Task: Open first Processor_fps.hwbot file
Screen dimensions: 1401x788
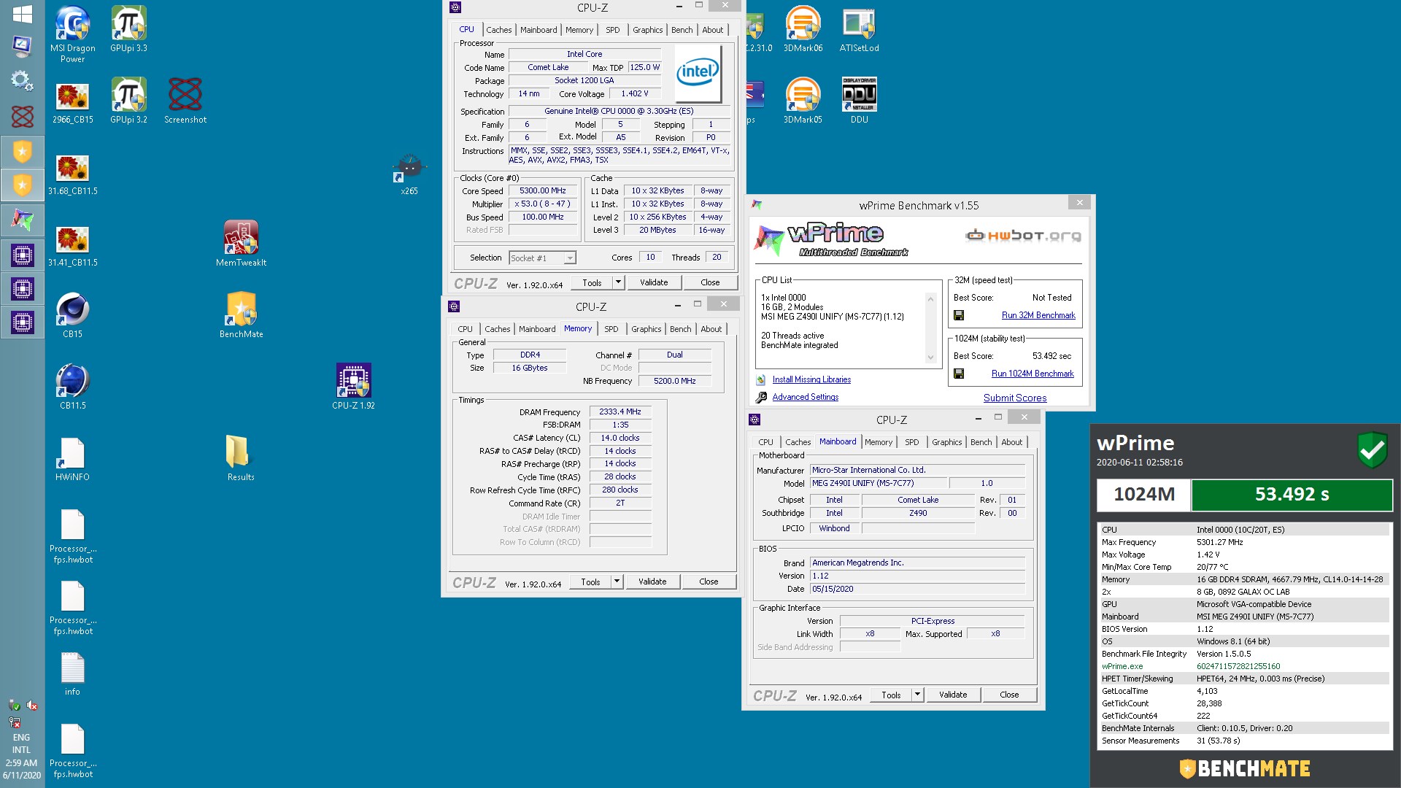Action: 72,536
